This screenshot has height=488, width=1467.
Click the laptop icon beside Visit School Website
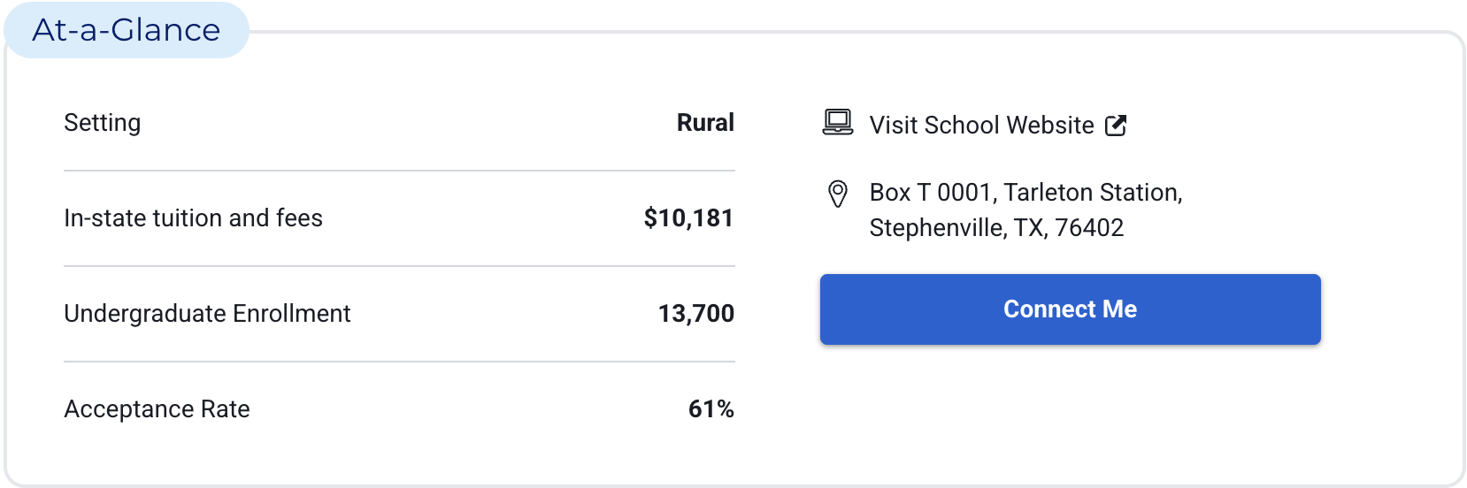coord(837,123)
